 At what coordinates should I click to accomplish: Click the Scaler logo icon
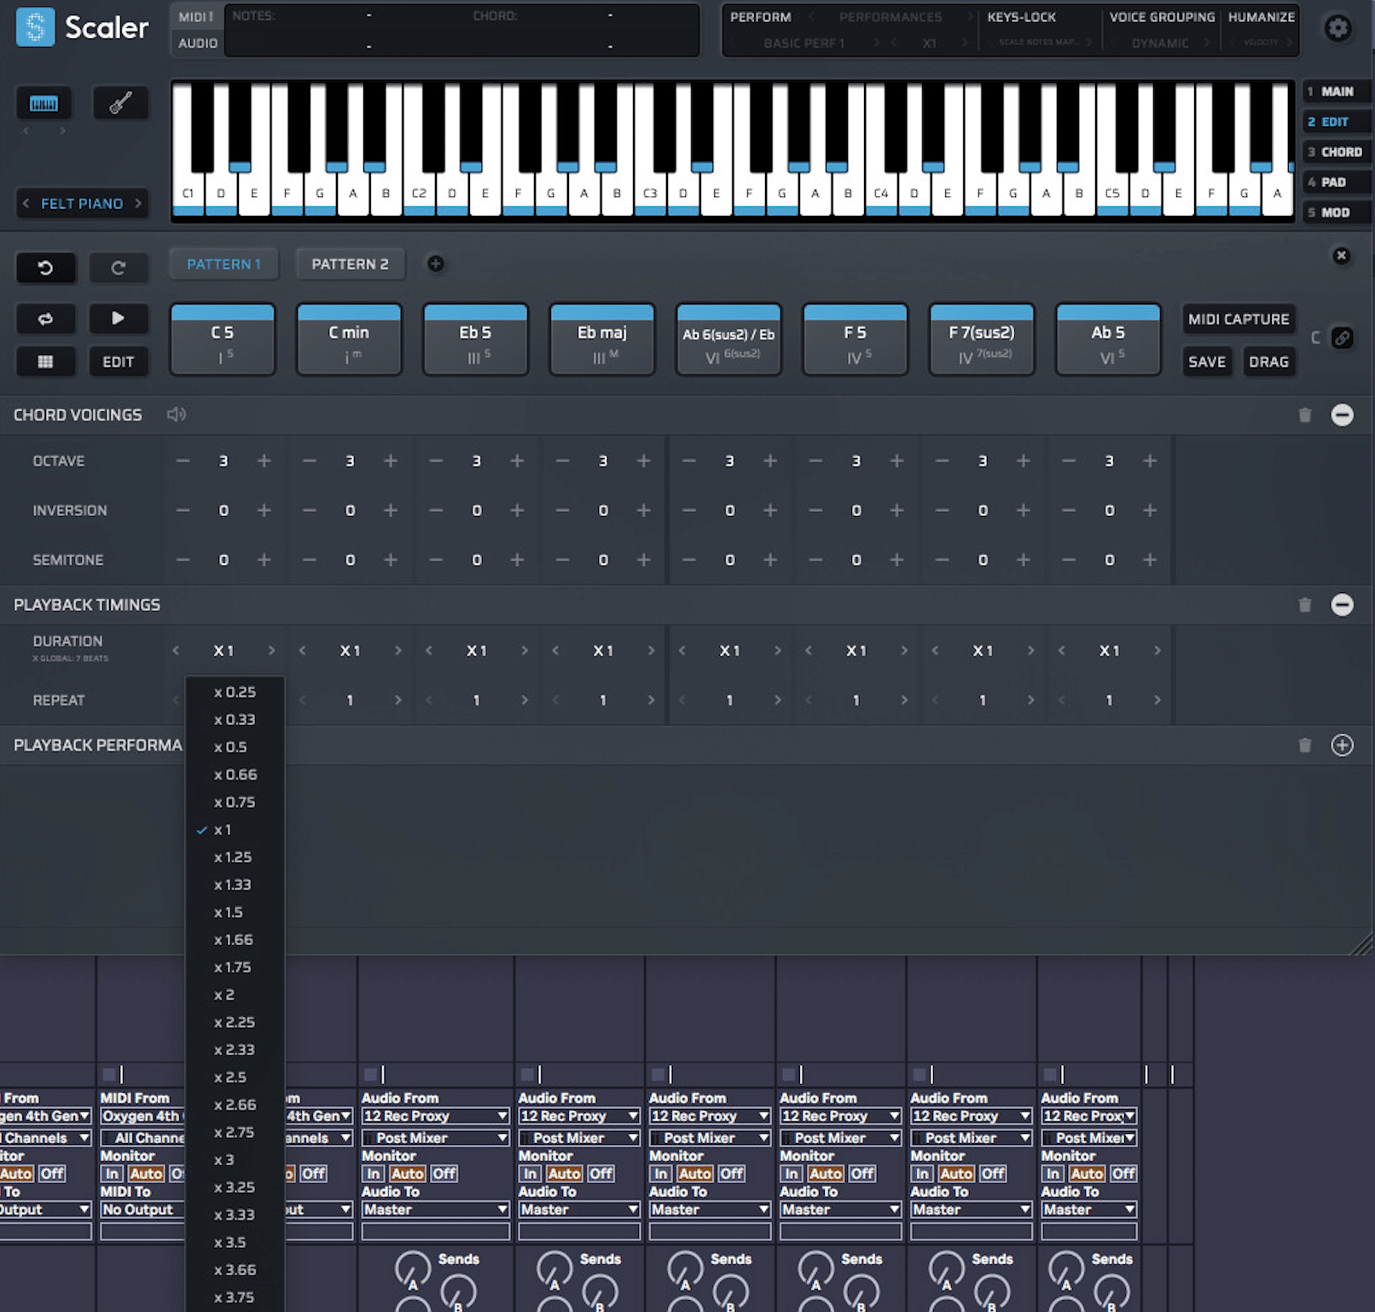click(x=35, y=27)
